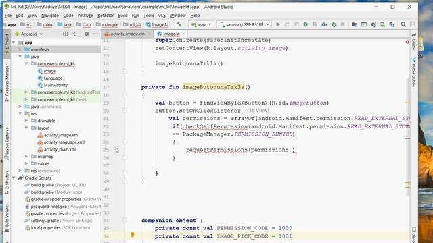
Task: Open the Structure side tab
Action: 7,182
